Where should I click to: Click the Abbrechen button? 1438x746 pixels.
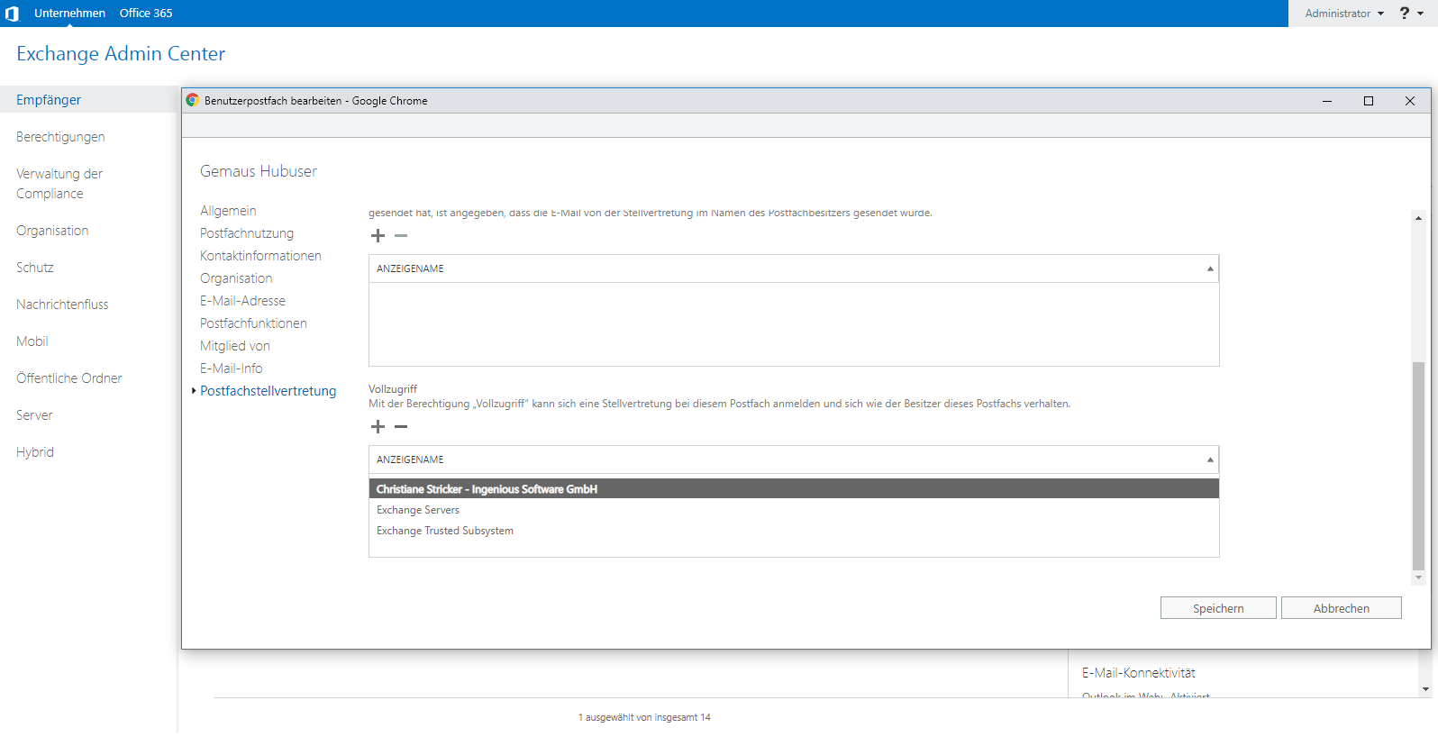tap(1342, 608)
